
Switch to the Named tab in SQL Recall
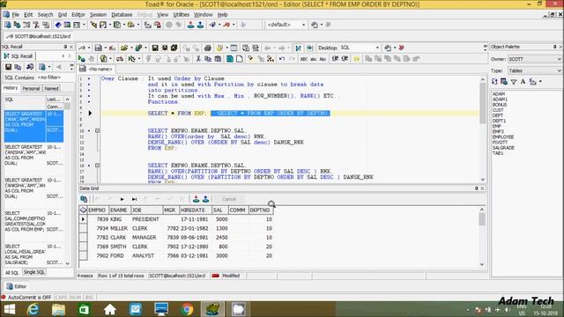click(x=51, y=88)
